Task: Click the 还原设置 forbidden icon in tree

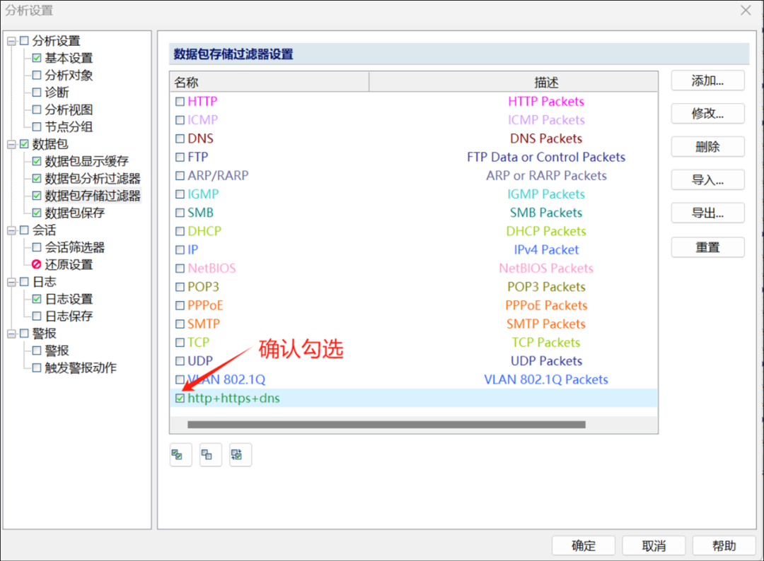Action: tap(37, 264)
